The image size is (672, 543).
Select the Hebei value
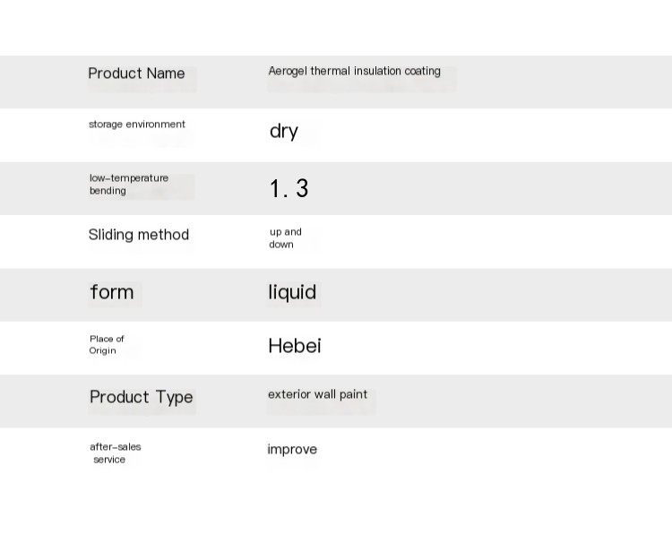tap(295, 346)
